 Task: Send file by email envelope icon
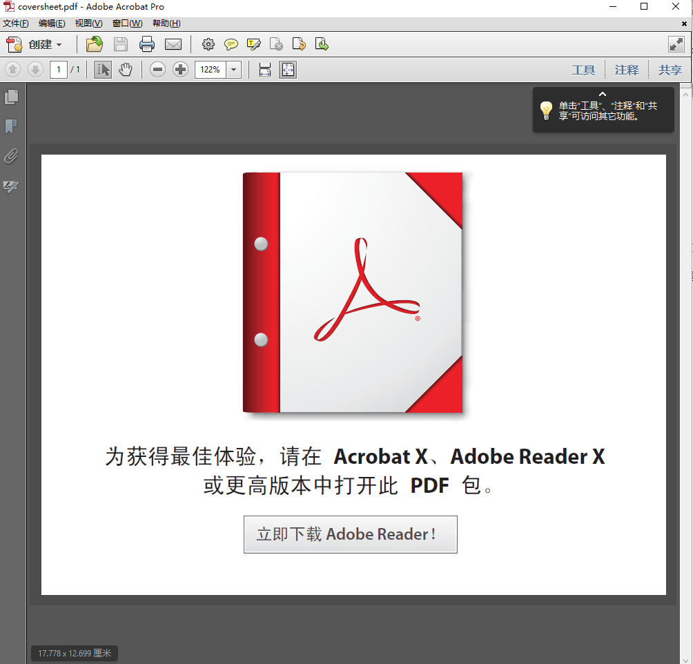pyautogui.click(x=173, y=44)
